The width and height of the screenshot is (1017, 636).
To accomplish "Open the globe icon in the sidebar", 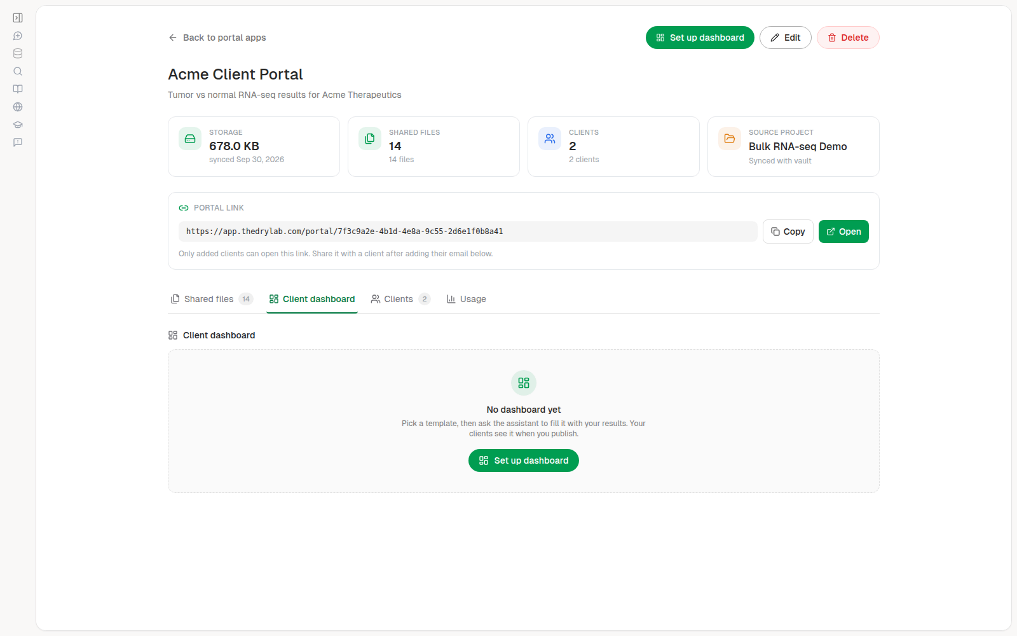I will tap(18, 107).
